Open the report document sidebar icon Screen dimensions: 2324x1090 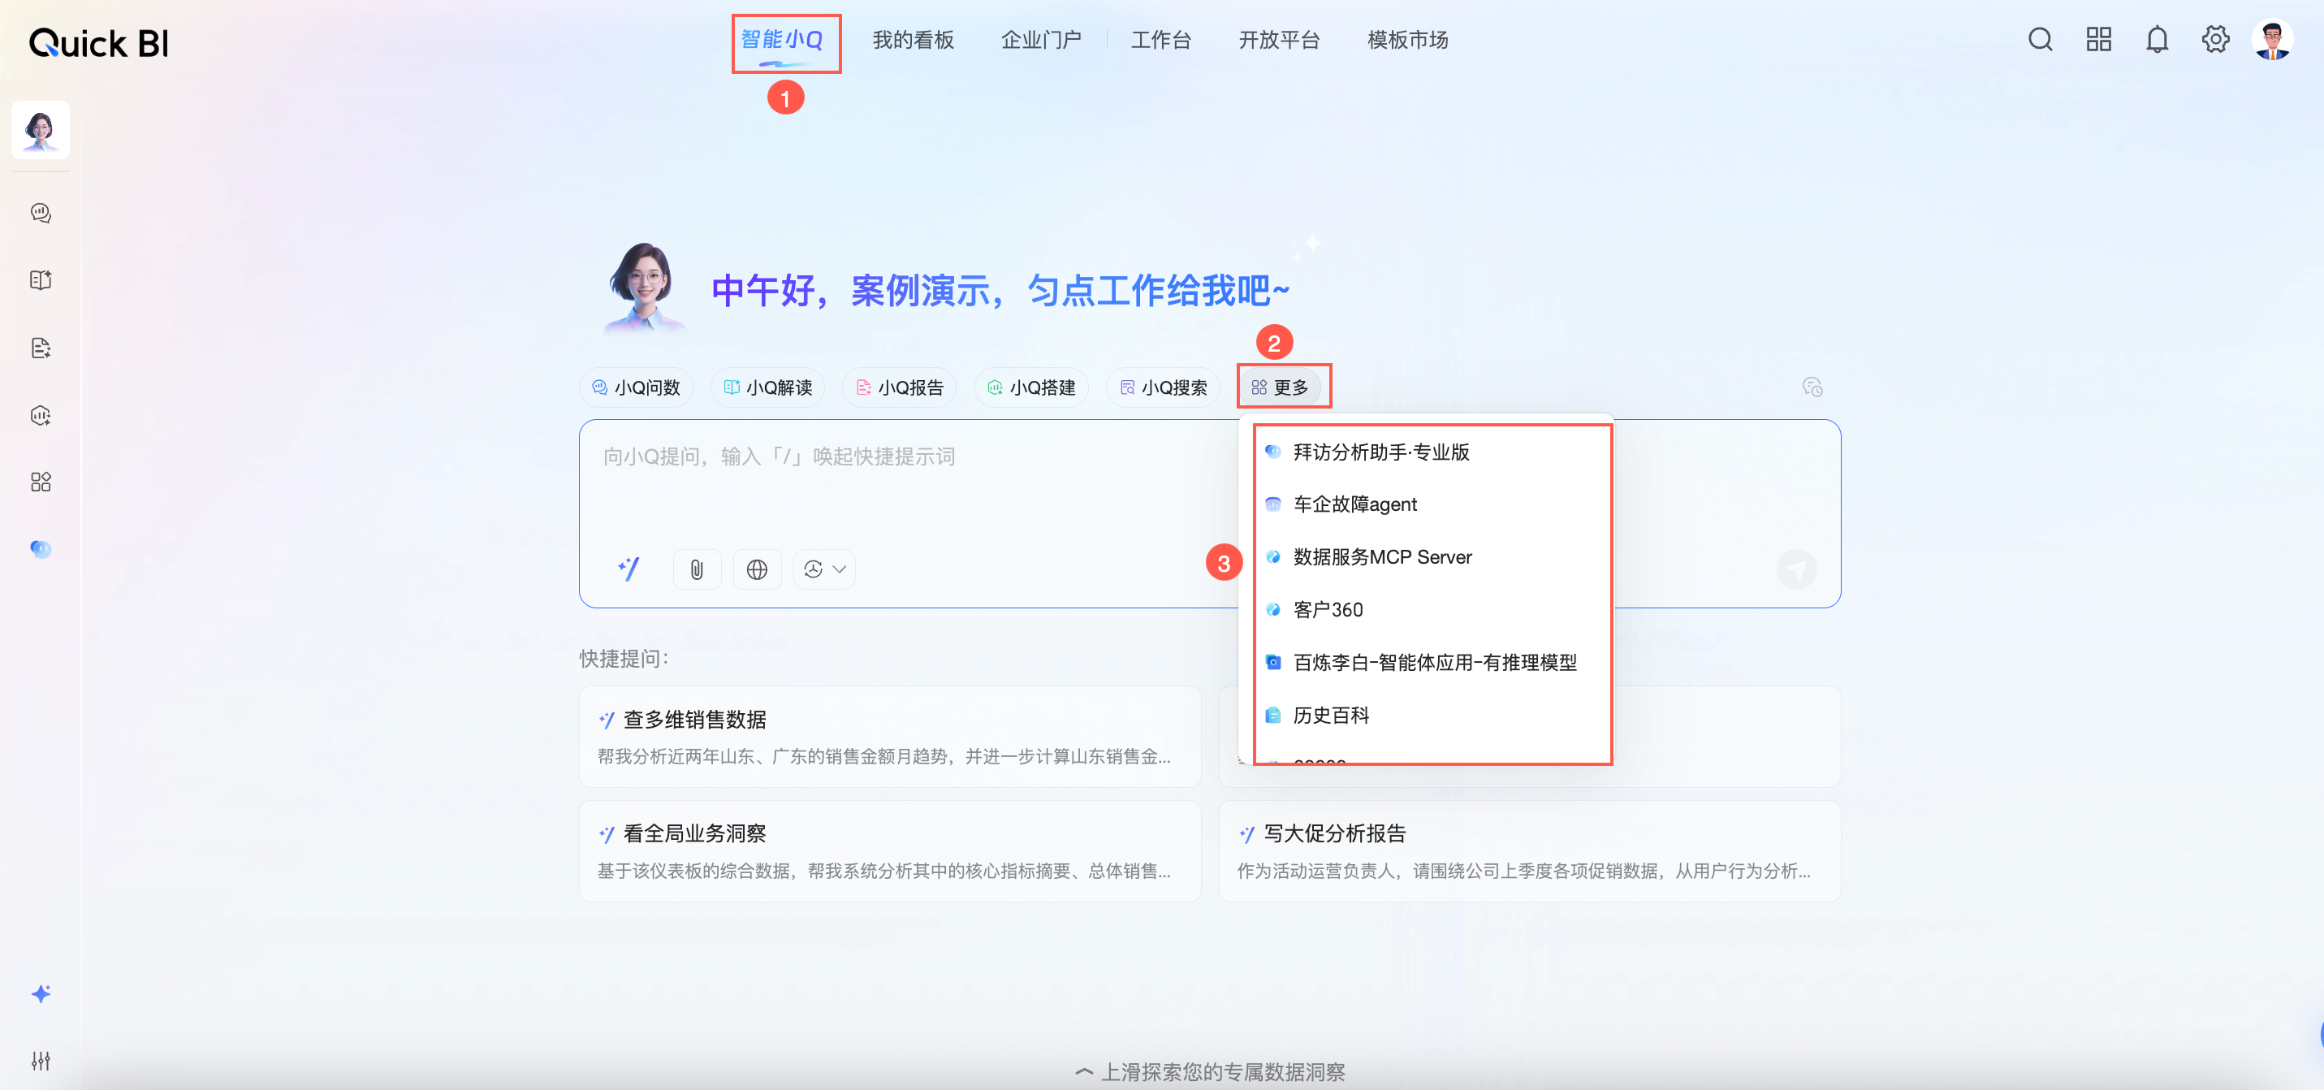[41, 348]
